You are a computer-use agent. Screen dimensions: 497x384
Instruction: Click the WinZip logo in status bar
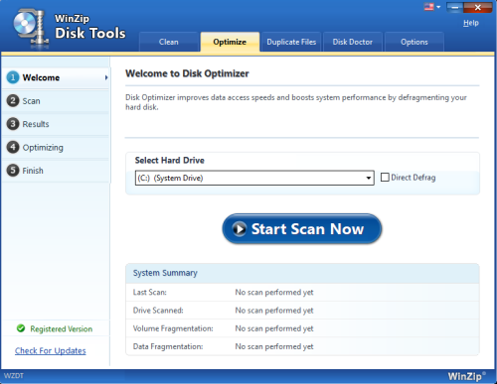point(466,376)
